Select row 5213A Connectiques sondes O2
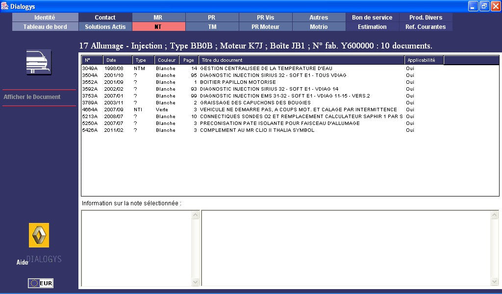This screenshot has width=502, height=294. [x=290, y=117]
